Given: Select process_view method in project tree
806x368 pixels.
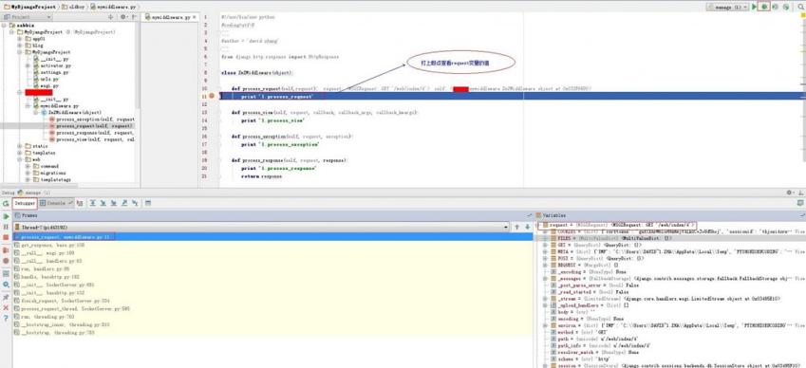Looking at the screenshot, I should (x=91, y=139).
